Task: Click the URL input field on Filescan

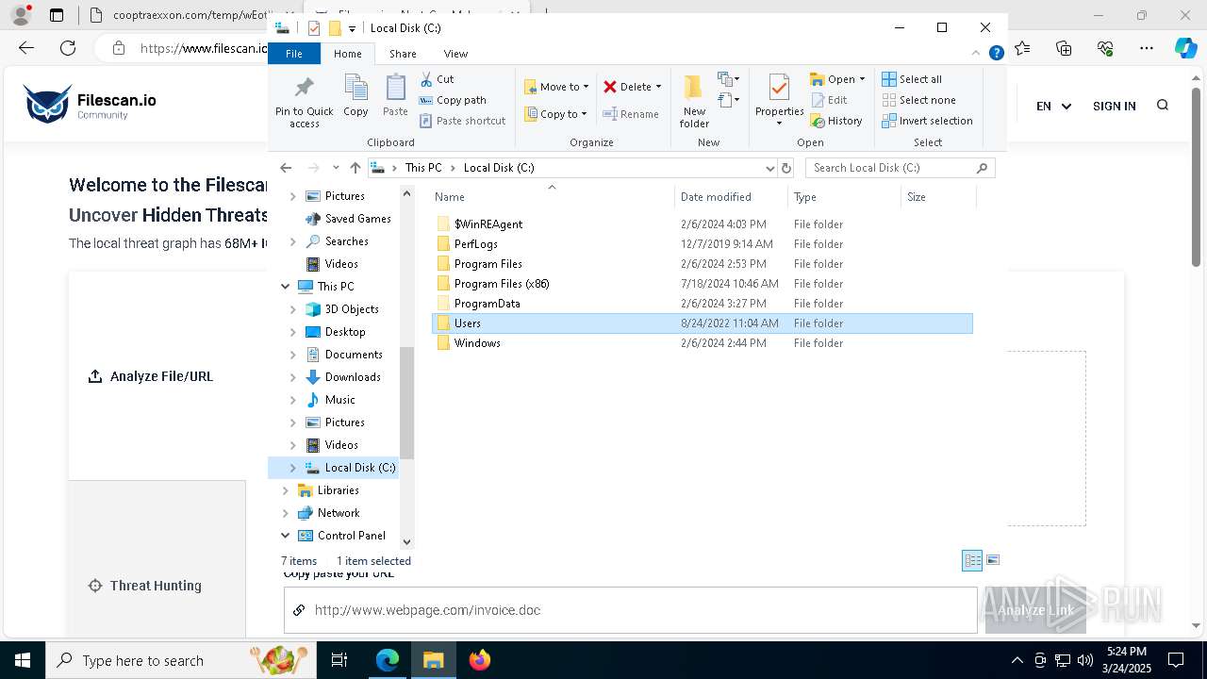Action: click(x=630, y=610)
